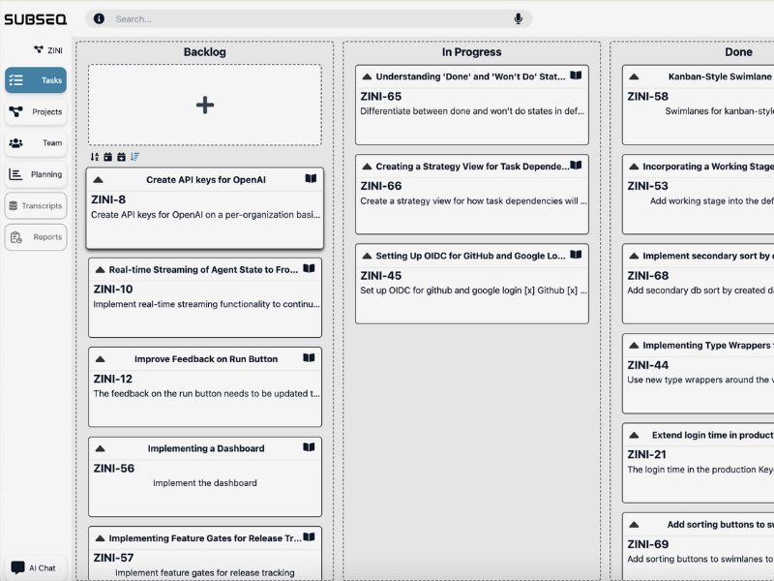Switch to the Planning view
Screen dimensions: 774x581
[x=36, y=174]
